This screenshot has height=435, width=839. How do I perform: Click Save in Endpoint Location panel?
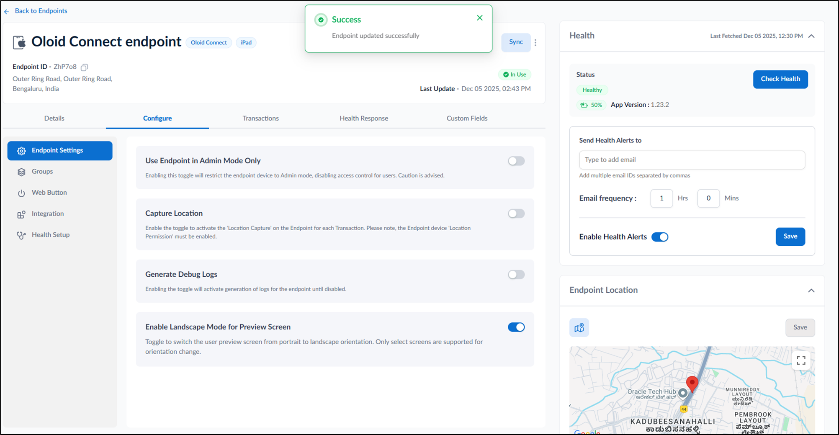pos(800,327)
